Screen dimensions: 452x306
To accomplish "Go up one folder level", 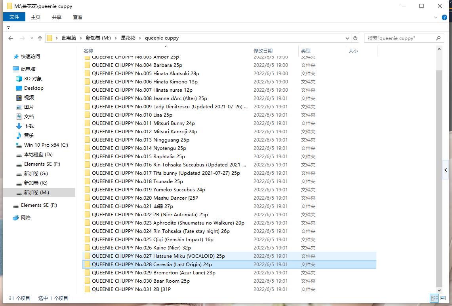I will coord(40,38).
